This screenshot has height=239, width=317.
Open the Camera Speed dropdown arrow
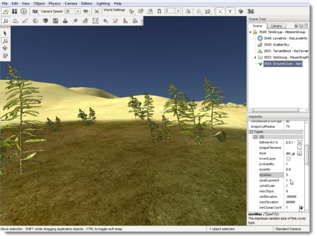coord(77,11)
